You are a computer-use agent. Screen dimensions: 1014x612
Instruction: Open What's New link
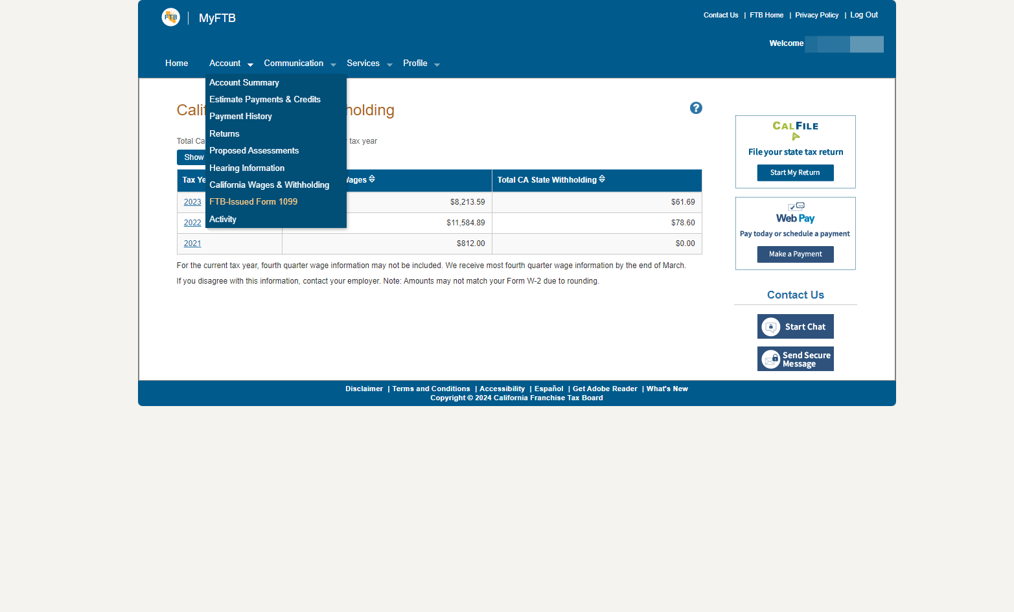click(667, 389)
